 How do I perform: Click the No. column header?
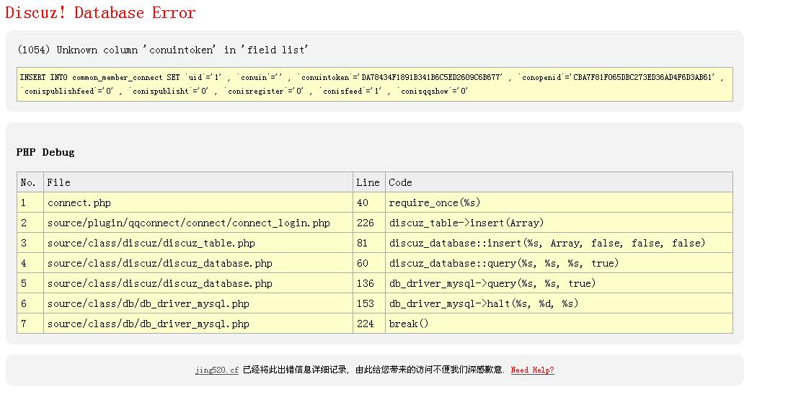pos(30,182)
